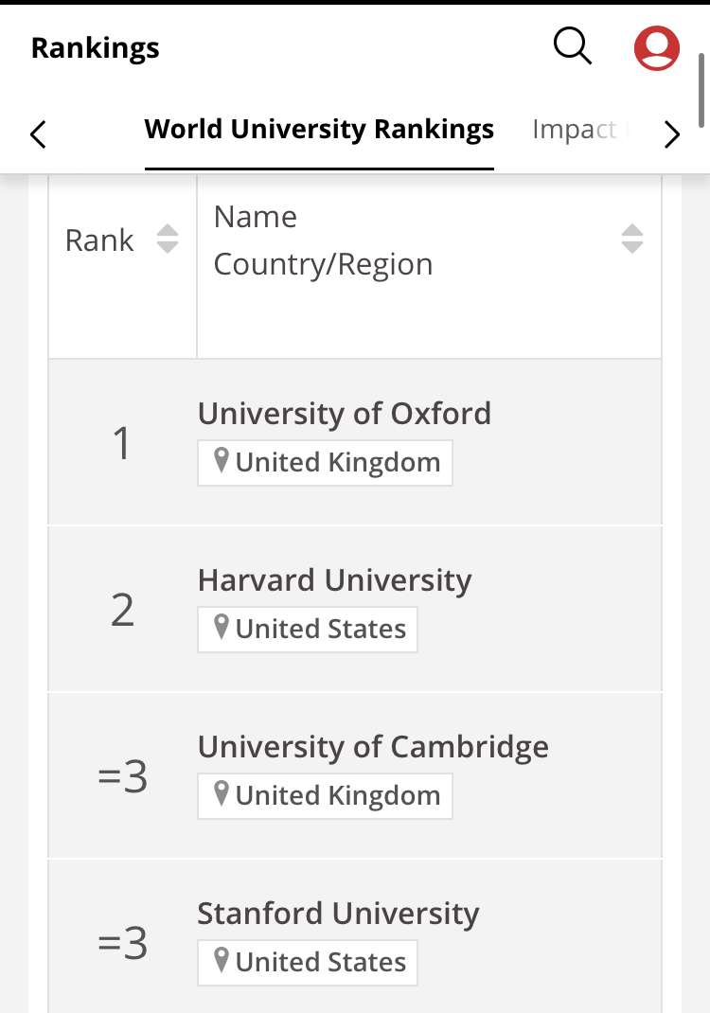Screen dimensions: 710x1013
Task: Click the page scrollbar on the right edge
Action: coord(701,91)
